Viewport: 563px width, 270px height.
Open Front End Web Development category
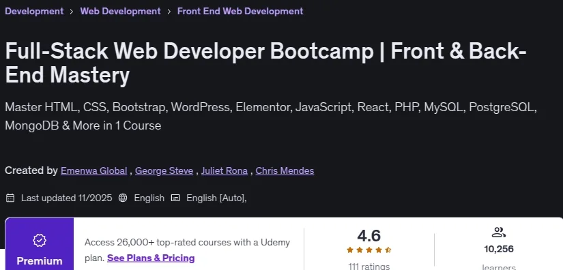tap(240, 11)
